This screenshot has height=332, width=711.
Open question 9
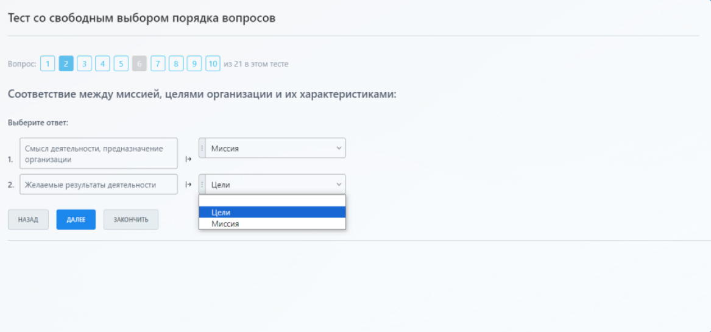[194, 63]
